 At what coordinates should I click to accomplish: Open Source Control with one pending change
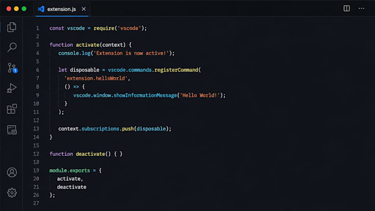(x=12, y=68)
